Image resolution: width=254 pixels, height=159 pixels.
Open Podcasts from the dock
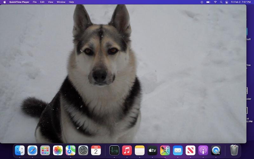point(203,150)
